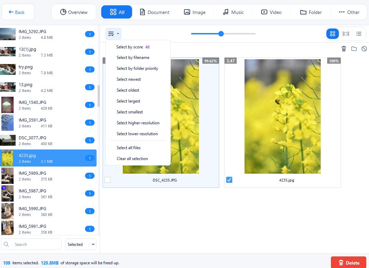The width and height of the screenshot is (369, 268).
Task: Open the Overview tab
Action: click(x=74, y=12)
